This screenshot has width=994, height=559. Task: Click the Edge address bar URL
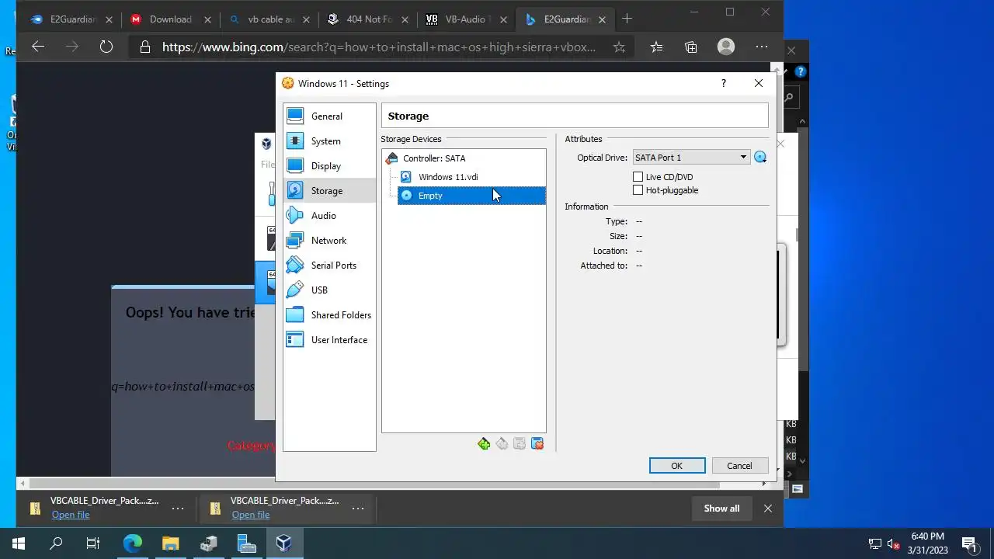pyautogui.click(x=379, y=47)
